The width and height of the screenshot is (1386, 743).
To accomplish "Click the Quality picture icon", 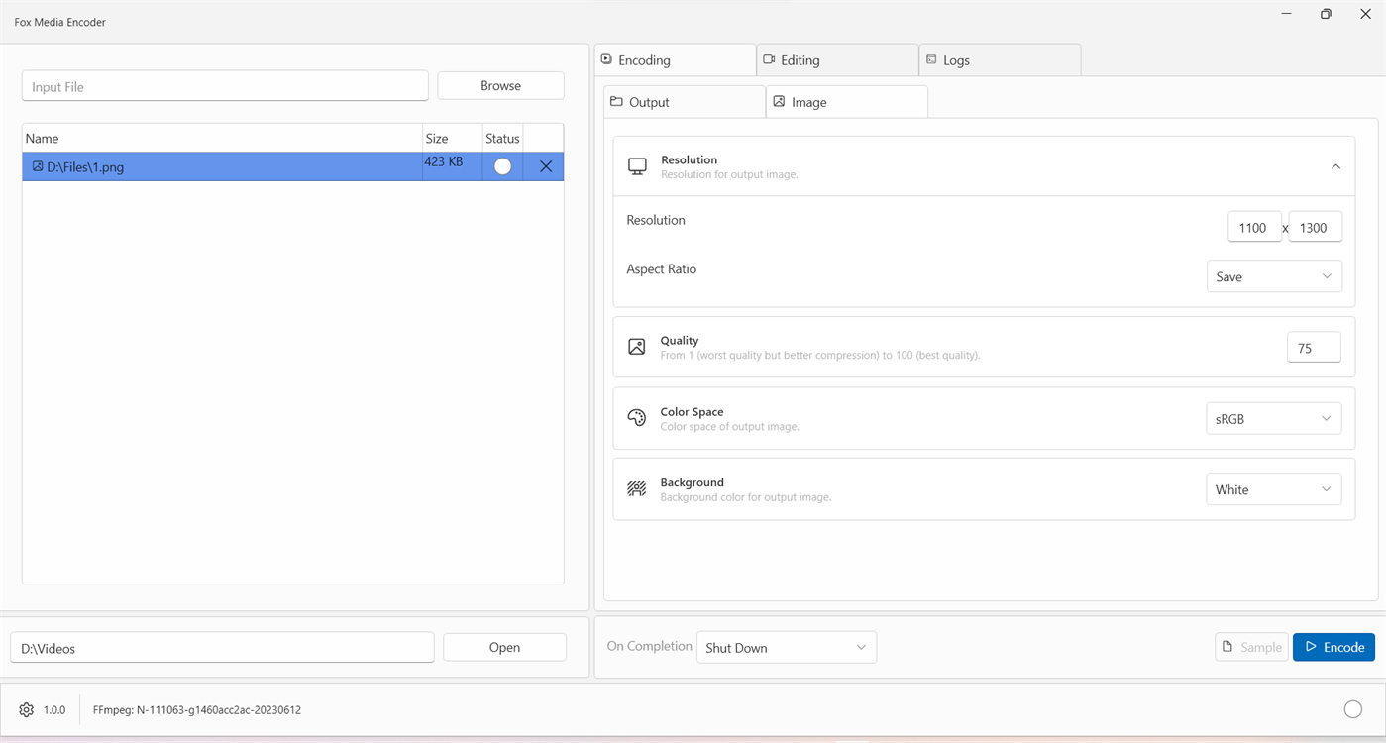I will click(637, 347).
